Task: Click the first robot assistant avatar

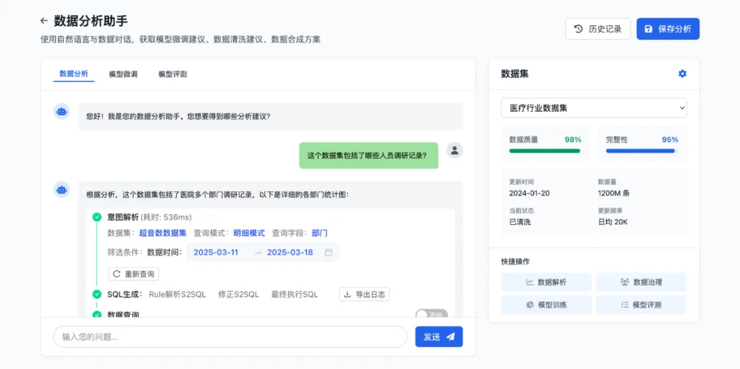Action: pyautogui.click(x=62, y=112)
